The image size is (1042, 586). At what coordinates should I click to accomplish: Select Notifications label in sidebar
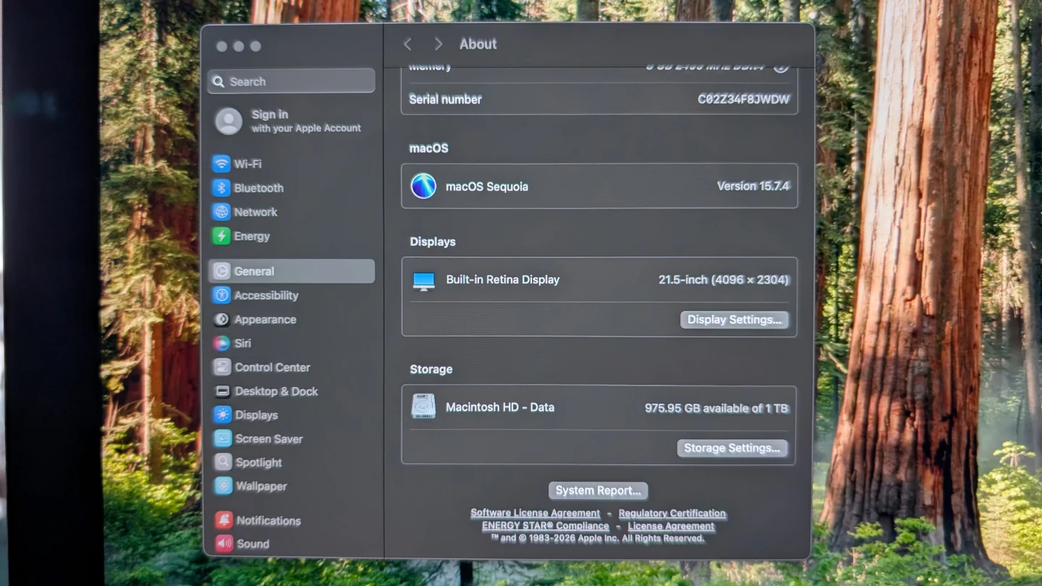point(268,520)
